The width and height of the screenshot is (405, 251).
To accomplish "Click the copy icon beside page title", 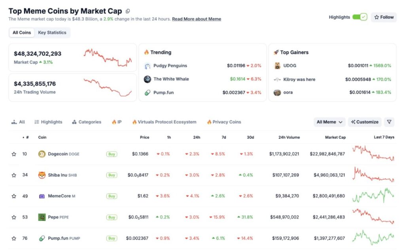I will pyautogui.click(x=127, y=11).
